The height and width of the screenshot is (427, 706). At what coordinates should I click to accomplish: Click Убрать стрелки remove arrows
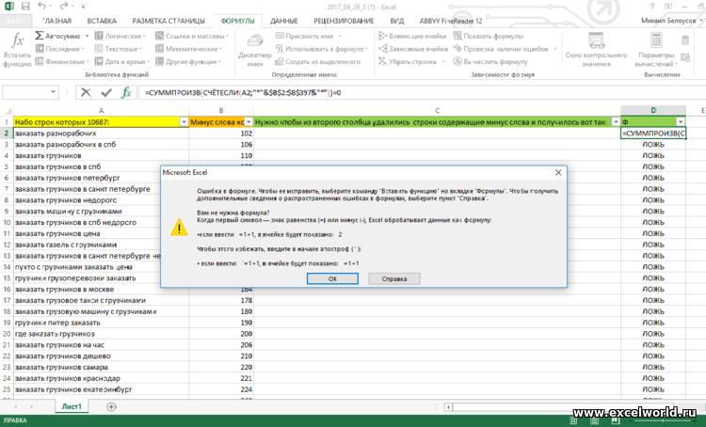(411, 62)
